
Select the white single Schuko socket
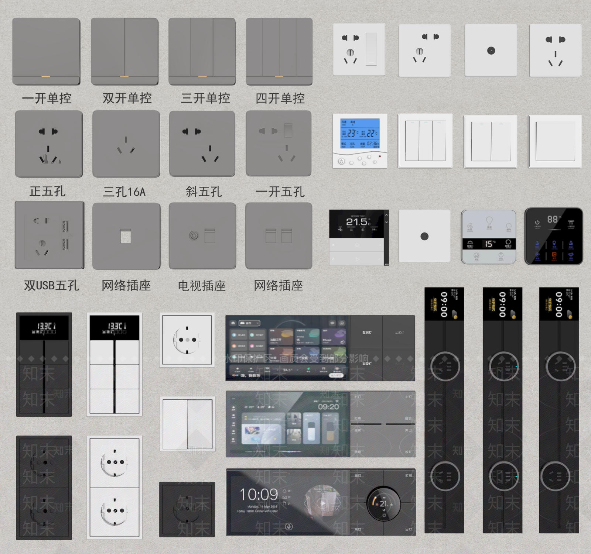point(187,340)
